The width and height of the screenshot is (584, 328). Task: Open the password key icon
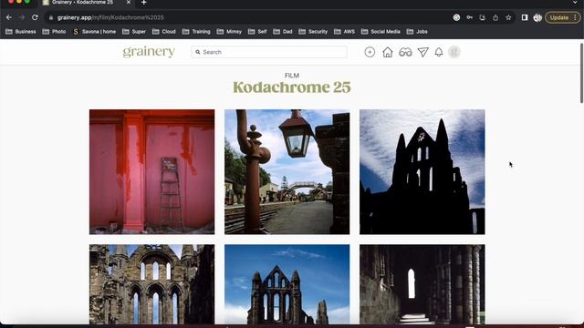pyautogui.click(x=469, y=17)
